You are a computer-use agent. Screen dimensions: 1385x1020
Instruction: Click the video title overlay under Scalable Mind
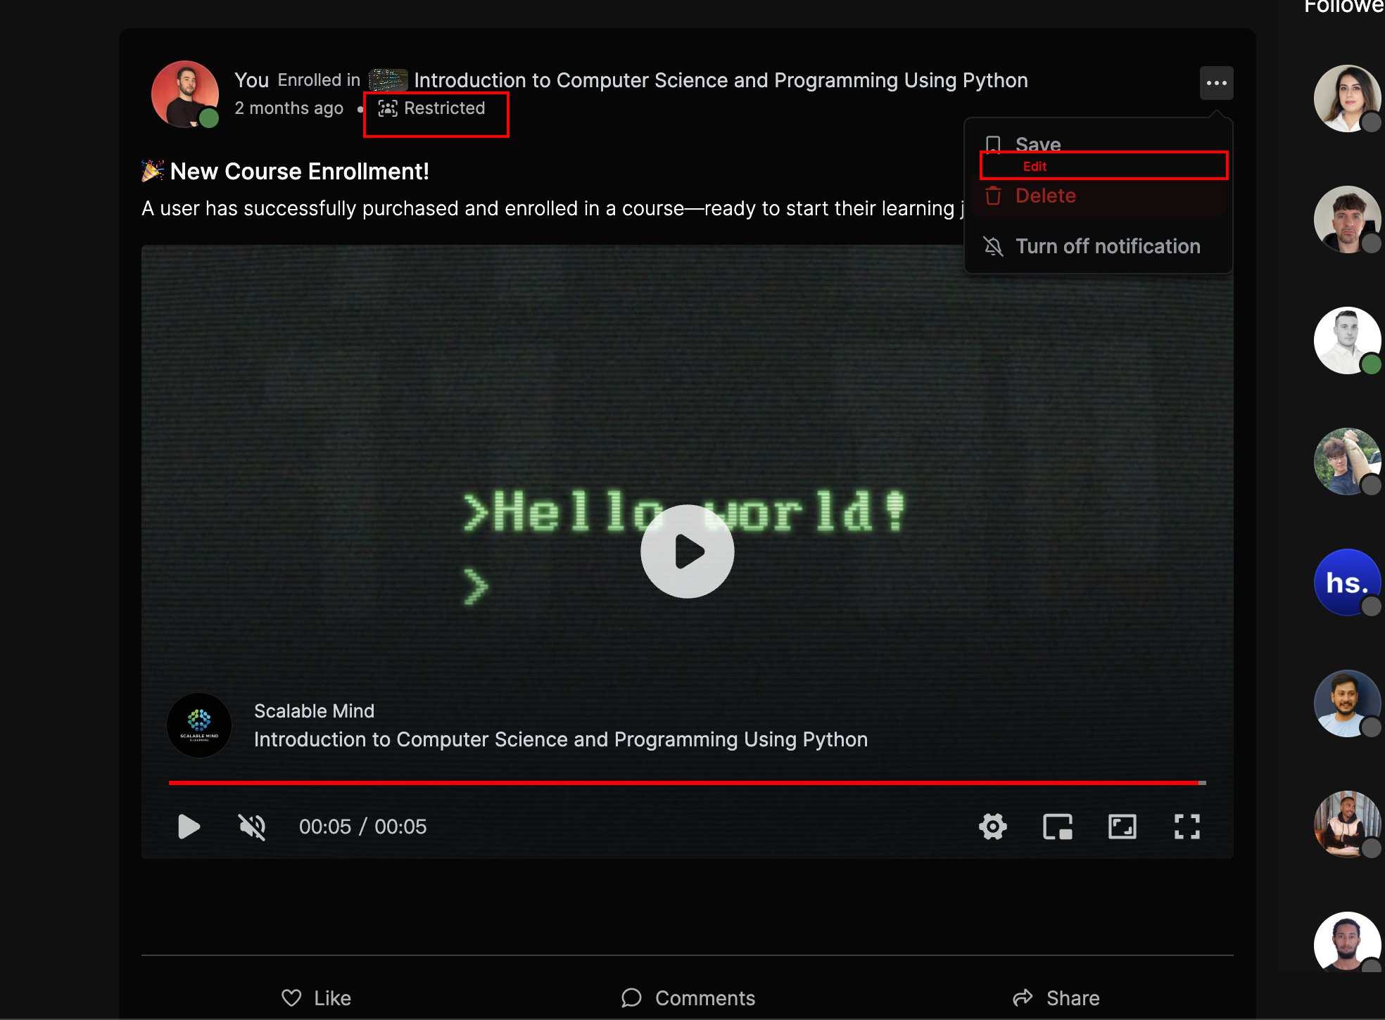560,739
